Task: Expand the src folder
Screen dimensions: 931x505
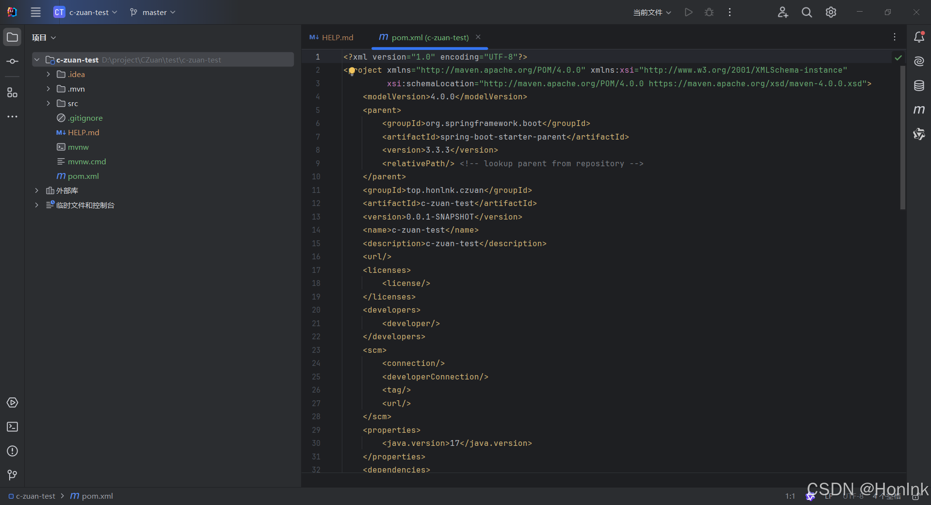Action: pos(48,103)
